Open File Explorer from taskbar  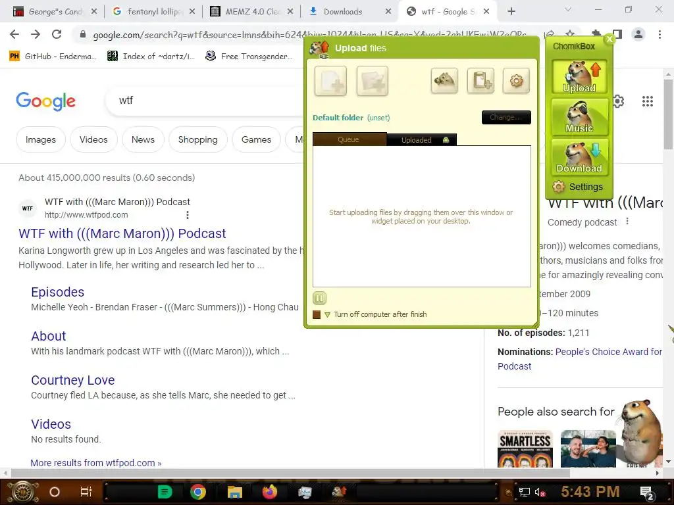point(235,492)
